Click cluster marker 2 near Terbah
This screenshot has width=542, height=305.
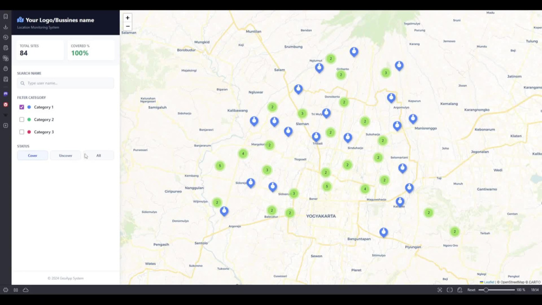pos(455,231)
